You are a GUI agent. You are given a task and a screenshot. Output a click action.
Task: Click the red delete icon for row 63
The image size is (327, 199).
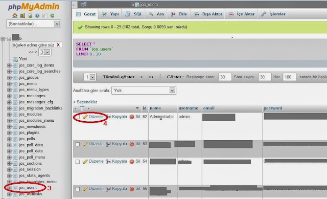point(132,144)
